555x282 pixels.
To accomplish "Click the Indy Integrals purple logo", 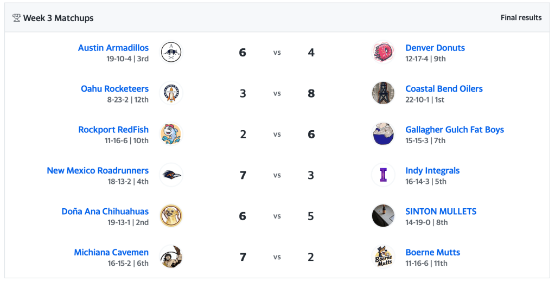I will [x=383, y=175].
